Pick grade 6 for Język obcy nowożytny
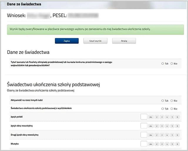The height and width of the screenshot is (151, 188). (177, 126)
